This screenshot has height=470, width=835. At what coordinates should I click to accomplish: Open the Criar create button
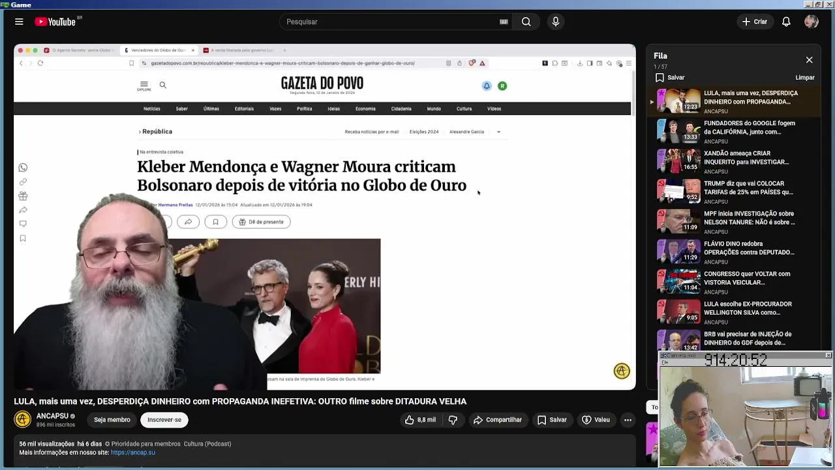point(755,22)
